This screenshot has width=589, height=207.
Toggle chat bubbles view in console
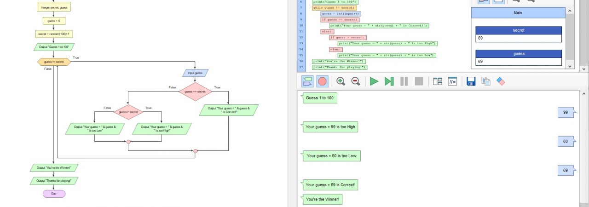[x=307, y=81]
